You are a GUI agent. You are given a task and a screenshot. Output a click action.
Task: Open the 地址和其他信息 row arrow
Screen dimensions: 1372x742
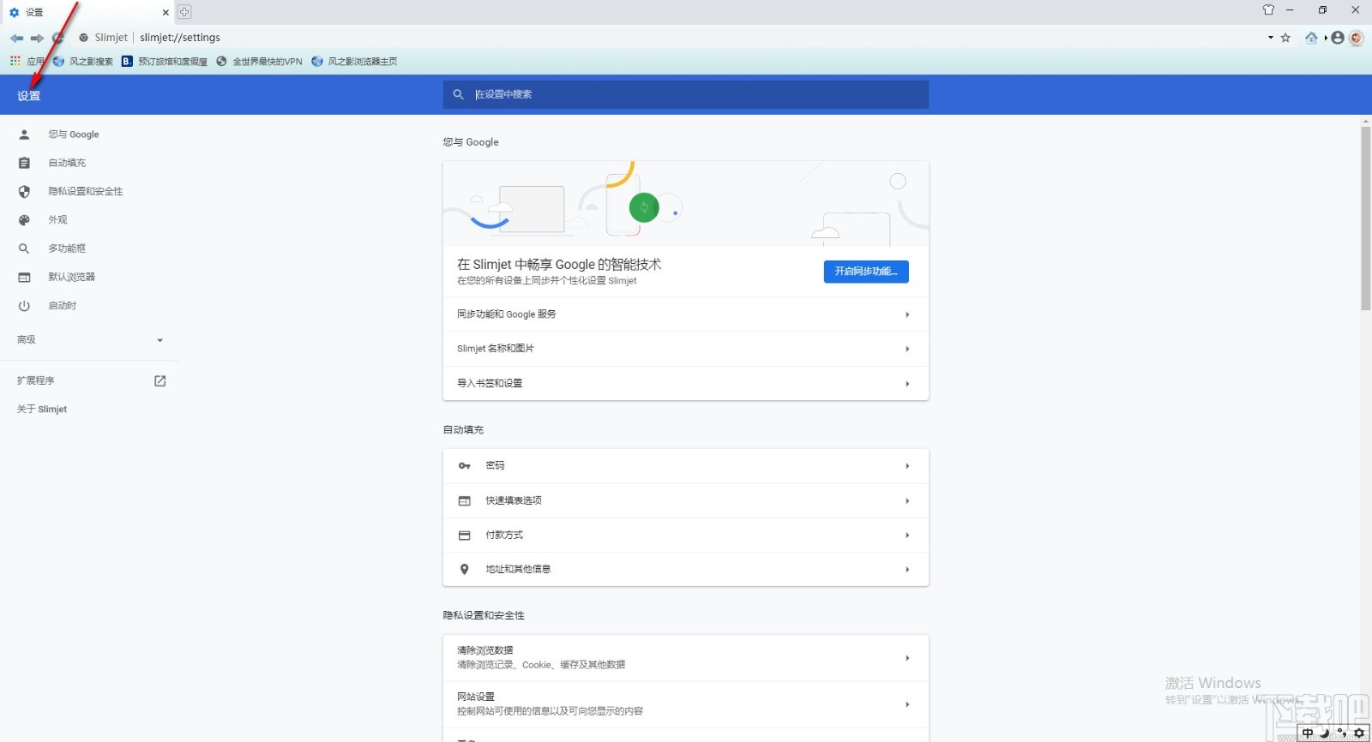pyautogui.click(x=907, y=569)
